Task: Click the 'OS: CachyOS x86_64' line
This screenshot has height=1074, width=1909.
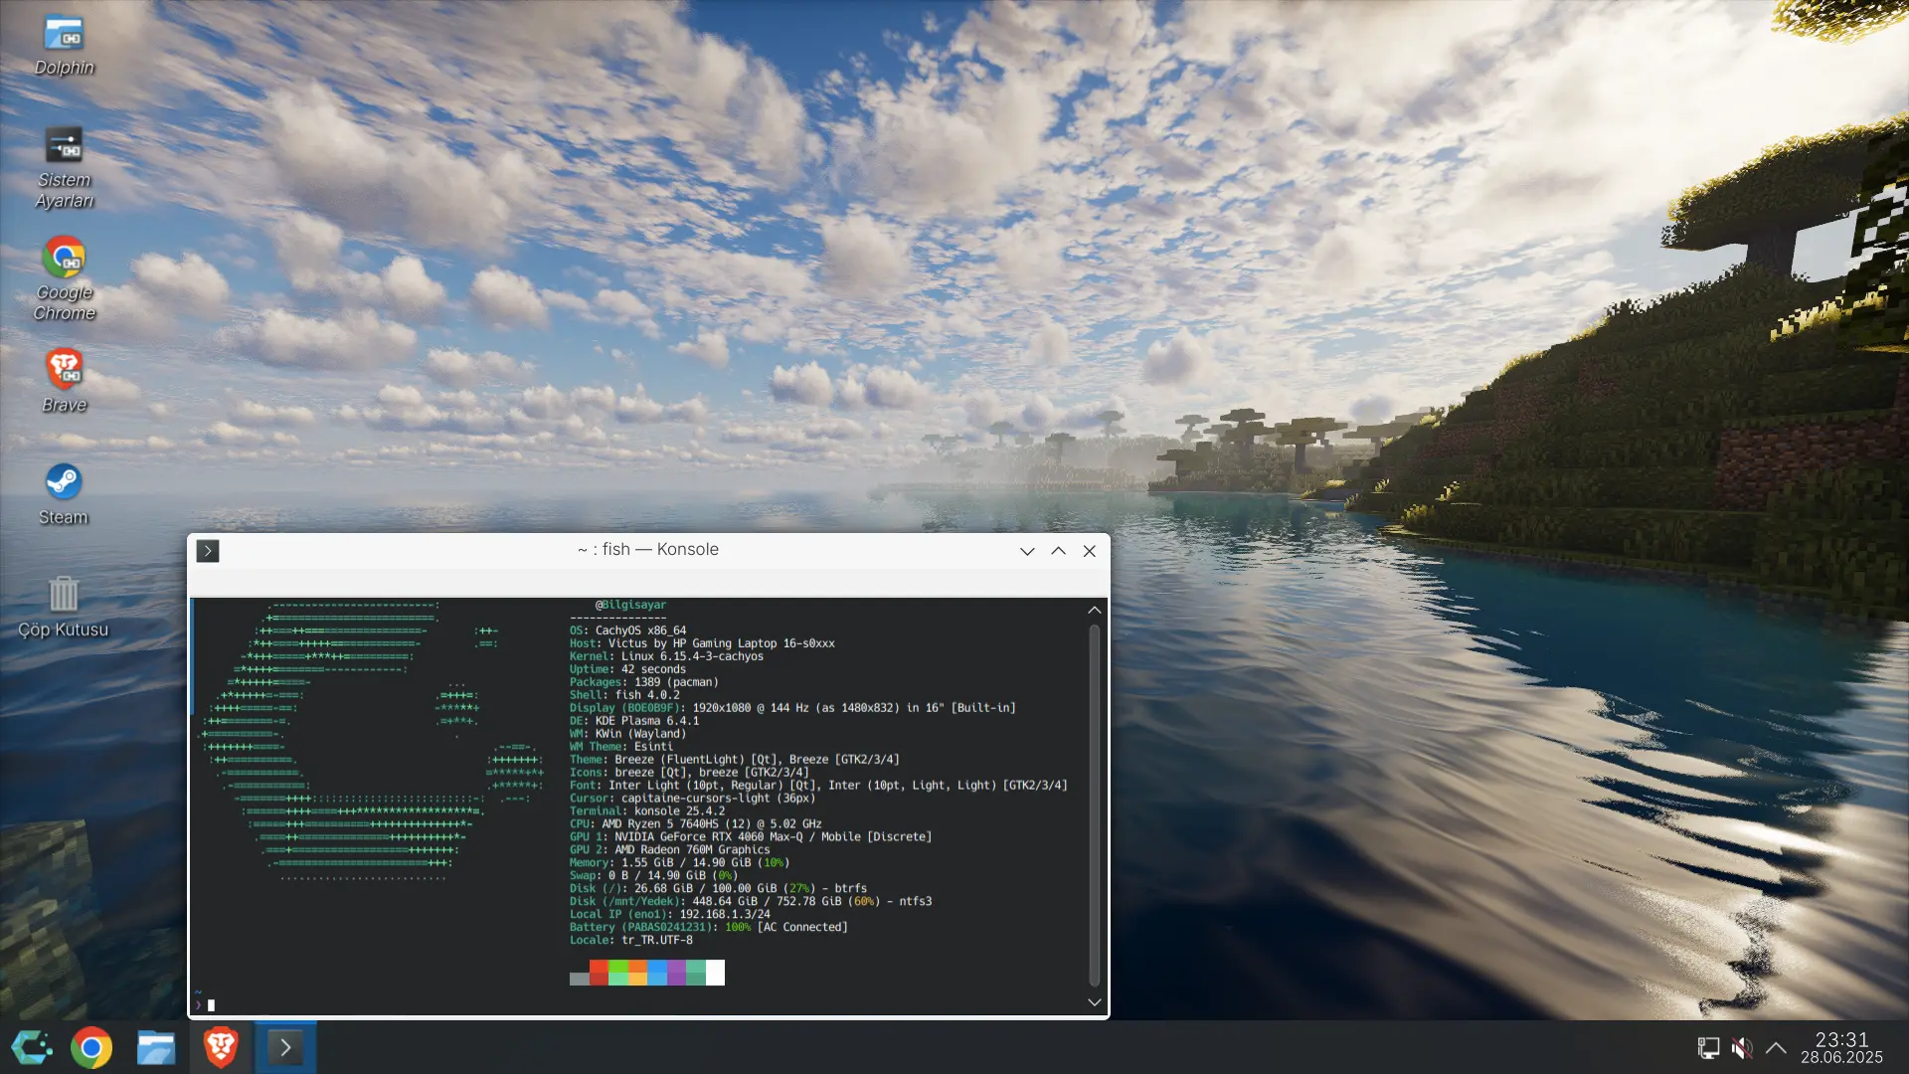Action: click(x=627, y=630)
